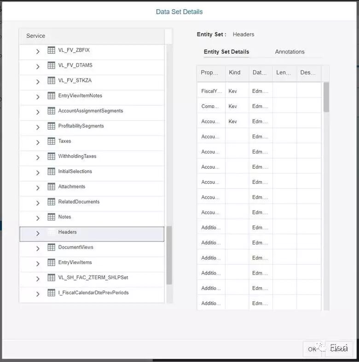Viewport: 359px width, 362px height.
Task: Click the EntryViewItems table icon
Action: [51, 262]
